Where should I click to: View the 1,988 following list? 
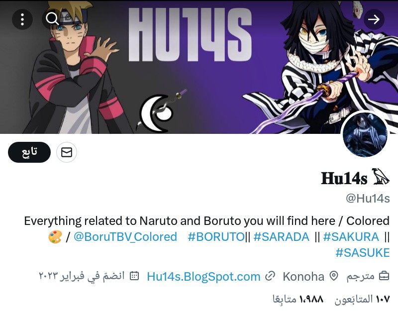coord(298,299)
